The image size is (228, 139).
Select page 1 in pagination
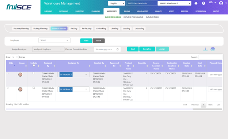(204, 105)
